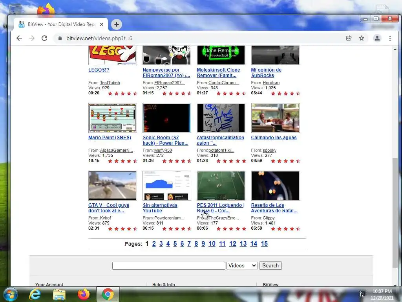Image resolution: width=402 pixels, height=302 pixels.
Task: Go to results page 14
Action: pos(254,244)
